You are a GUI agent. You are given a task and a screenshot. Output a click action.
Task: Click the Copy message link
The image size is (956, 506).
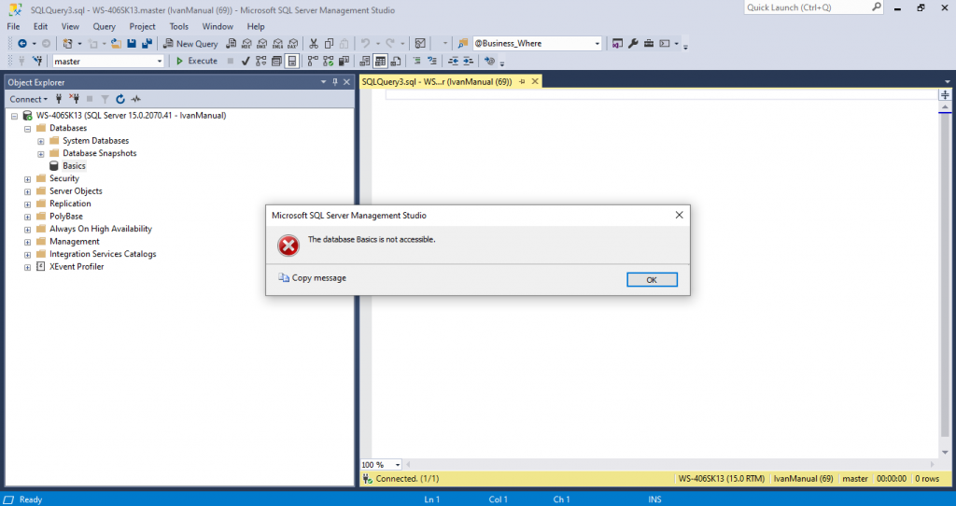(x=319, y=278)
